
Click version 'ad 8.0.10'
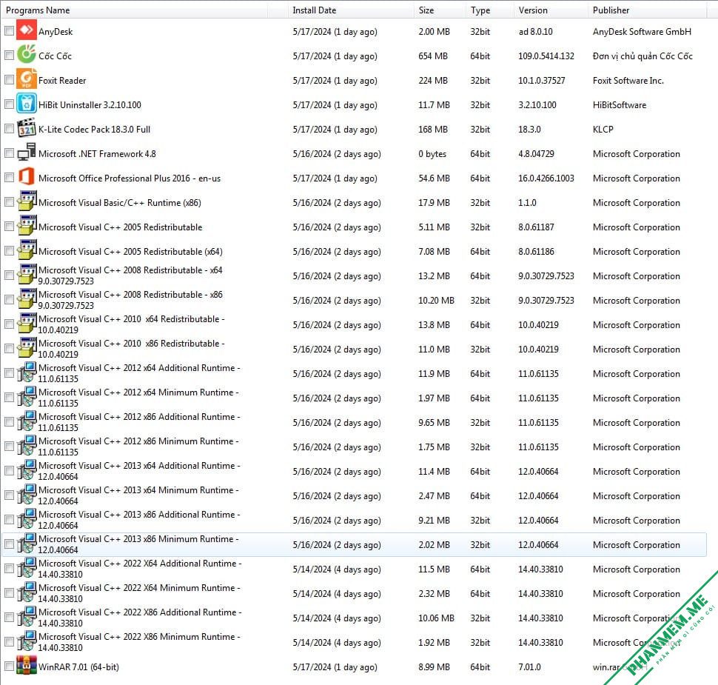pyautogui.click(x=535, y=32)
